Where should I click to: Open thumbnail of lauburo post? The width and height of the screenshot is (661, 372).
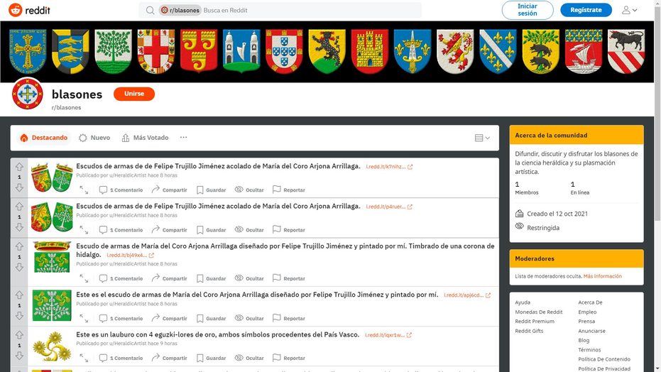[52, 346]
